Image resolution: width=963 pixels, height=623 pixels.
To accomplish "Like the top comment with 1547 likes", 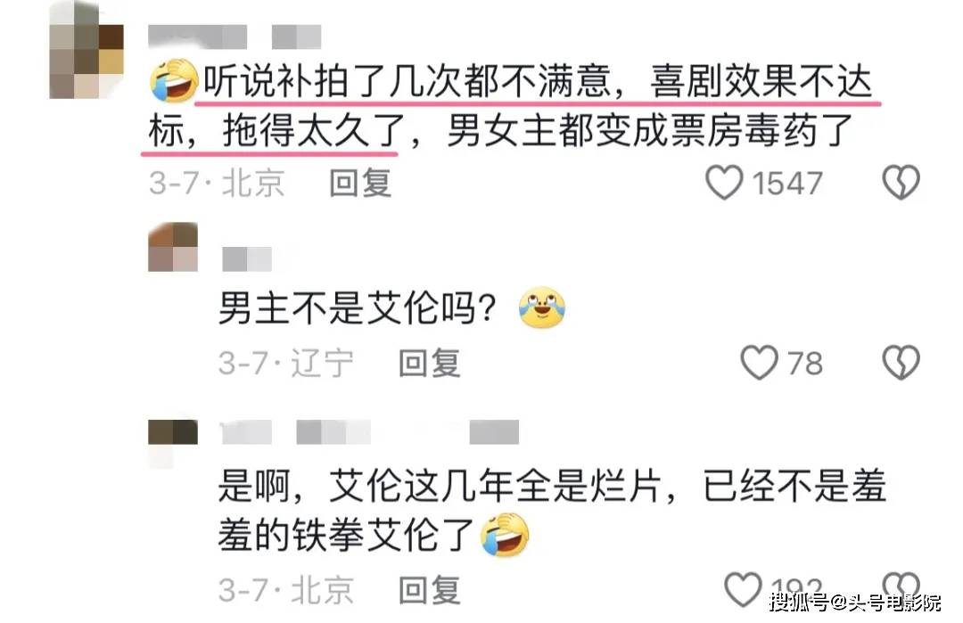I will coord(724,183).
